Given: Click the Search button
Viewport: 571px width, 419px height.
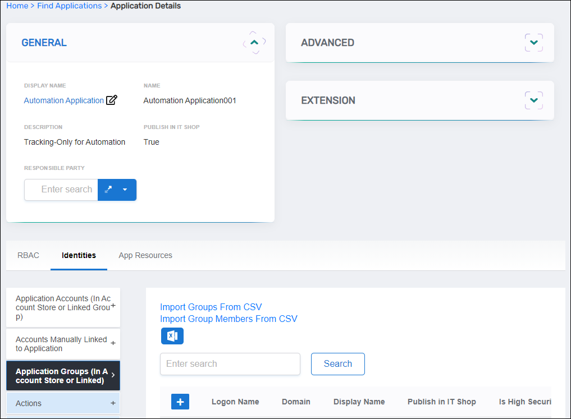Looking at the screenshot, I should [x=337, y=364].
